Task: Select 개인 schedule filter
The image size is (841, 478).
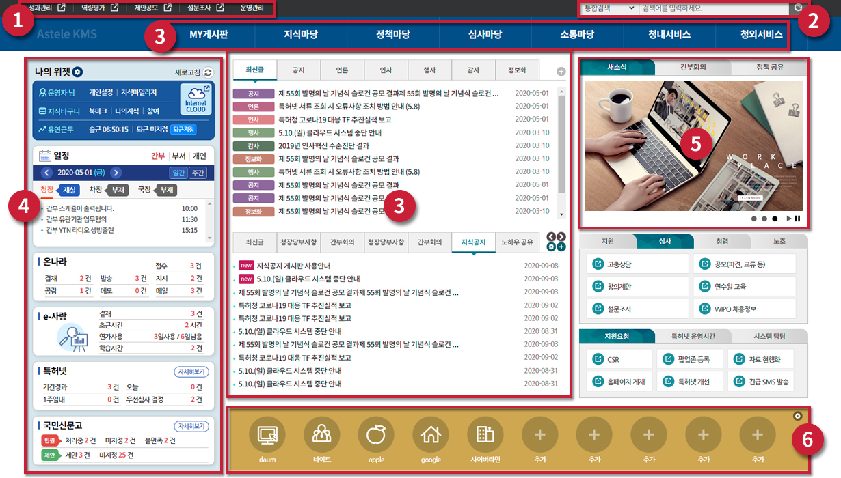Action: click(200, 156)
